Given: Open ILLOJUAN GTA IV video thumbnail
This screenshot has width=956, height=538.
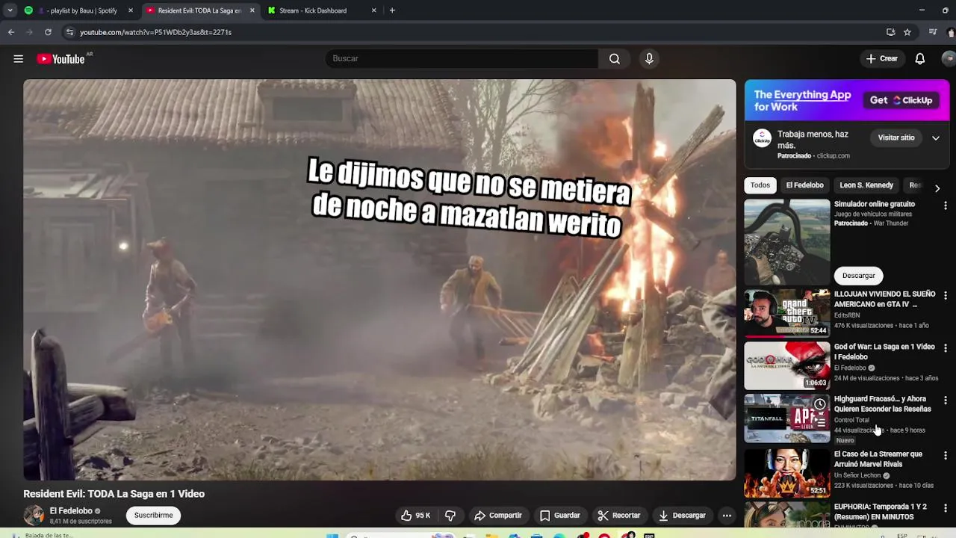Looking at the screenshot, I should pos(787,314).
